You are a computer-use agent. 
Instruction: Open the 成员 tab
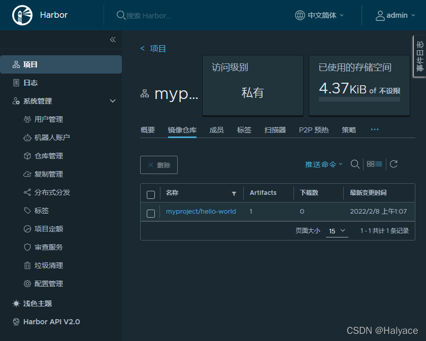point(216,130)
